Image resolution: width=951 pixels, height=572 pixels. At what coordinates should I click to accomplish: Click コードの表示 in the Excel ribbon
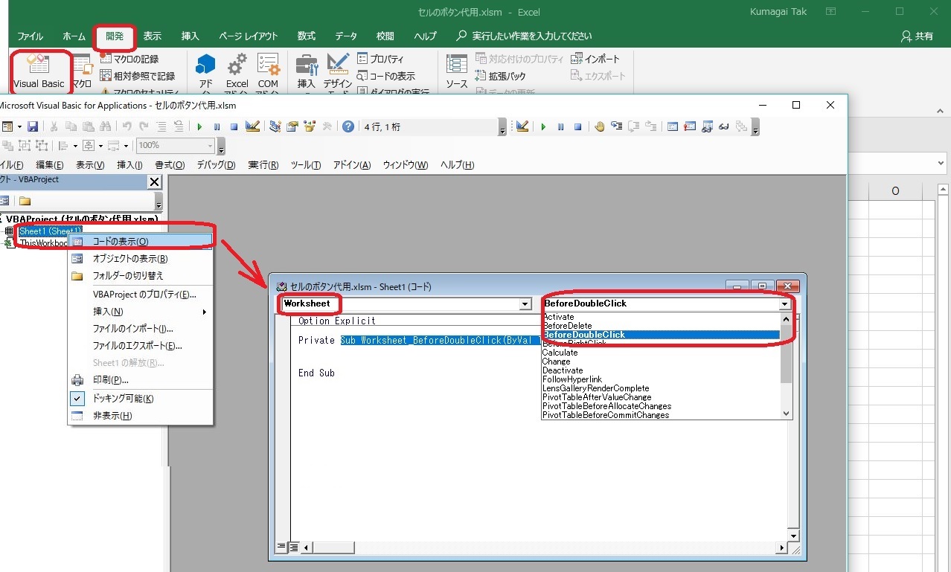[386, 76]
